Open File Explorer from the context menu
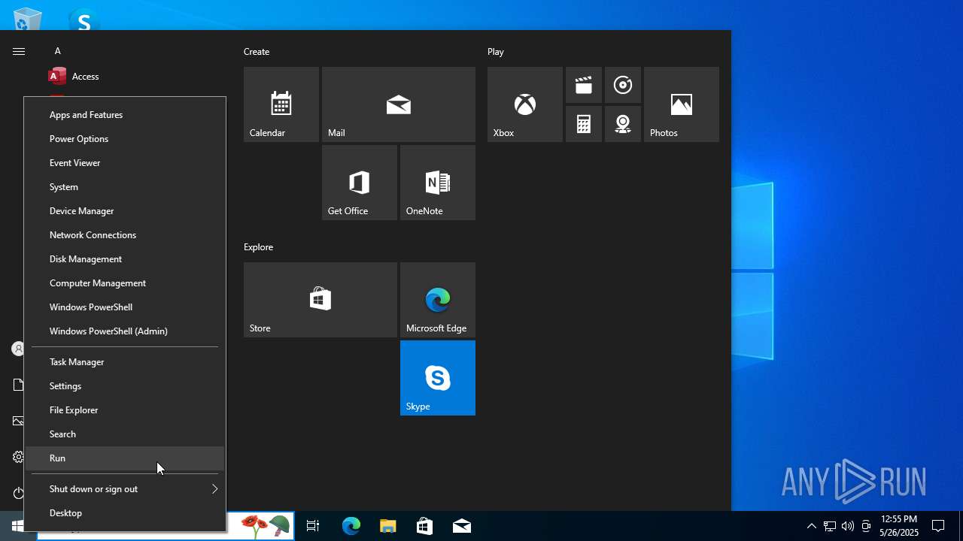Screen dimensions: 963x541 click(x=125, y=410)
